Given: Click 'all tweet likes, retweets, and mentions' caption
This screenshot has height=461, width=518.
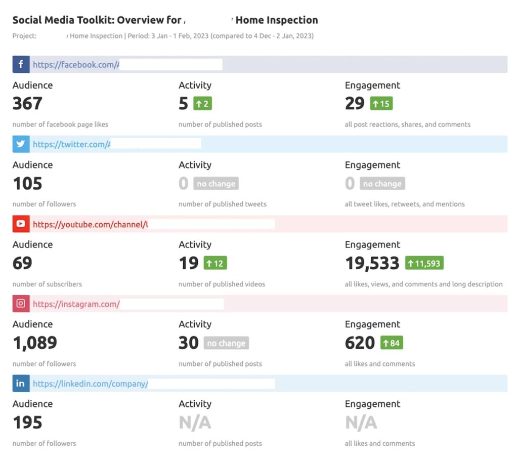Looking at the screenshot, I should tap(405, 204).
